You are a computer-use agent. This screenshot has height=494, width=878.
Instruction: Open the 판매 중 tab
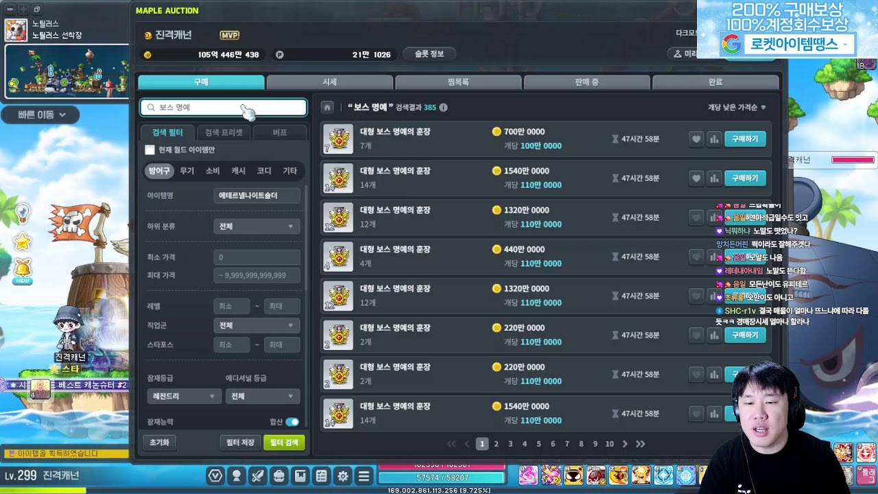click(x=586, y=82)
